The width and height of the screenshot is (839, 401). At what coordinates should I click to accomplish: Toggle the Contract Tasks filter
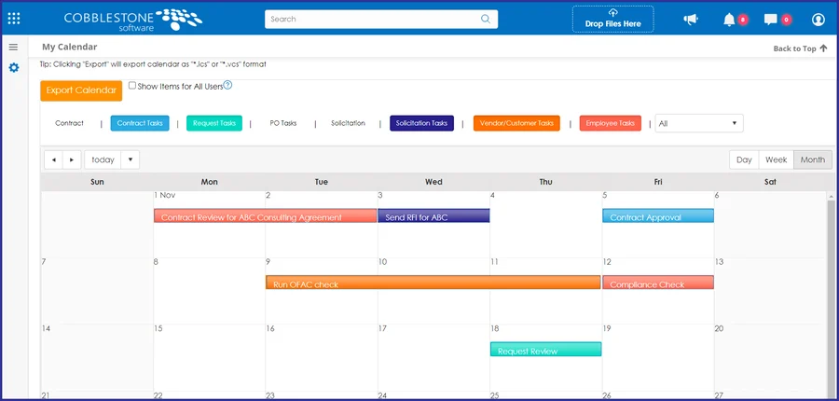[139, 123]
